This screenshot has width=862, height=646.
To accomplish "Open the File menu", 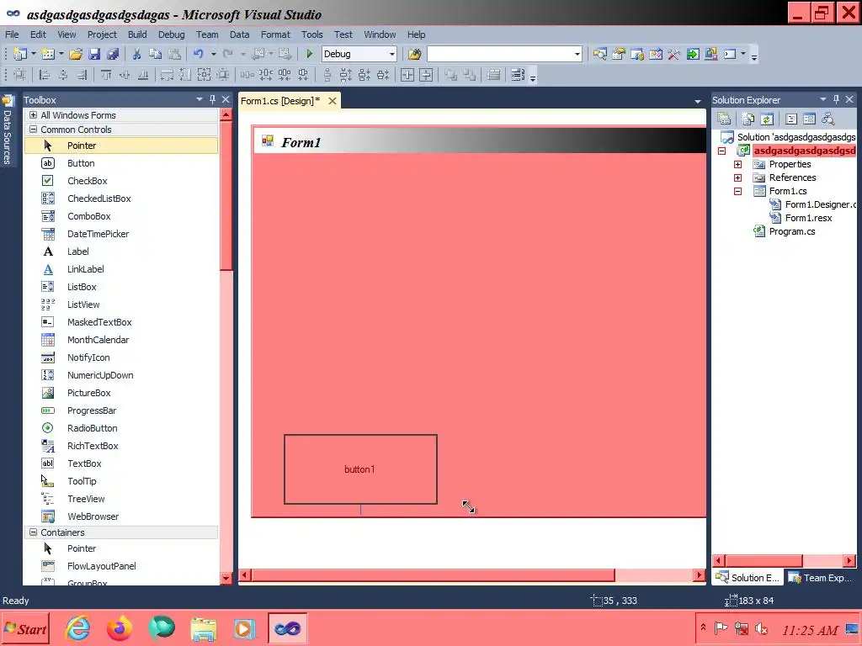I will click(x=12, y=34).
